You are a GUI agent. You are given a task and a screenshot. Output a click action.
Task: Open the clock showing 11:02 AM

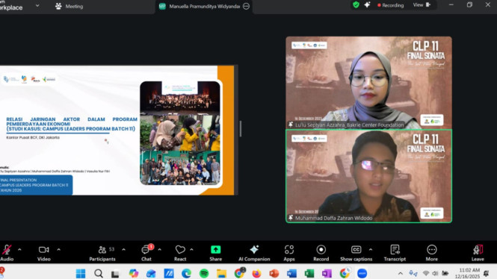(468, 273)
